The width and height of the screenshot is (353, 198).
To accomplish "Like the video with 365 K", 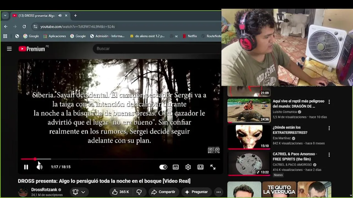I will tap(120, 192).
